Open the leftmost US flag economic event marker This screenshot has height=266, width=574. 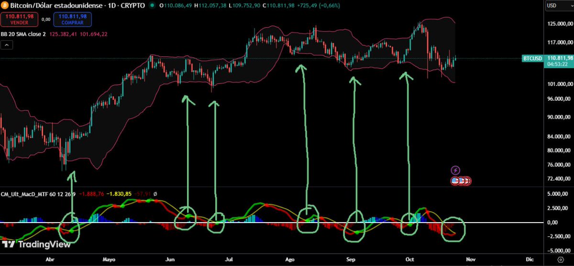[455, 181]
